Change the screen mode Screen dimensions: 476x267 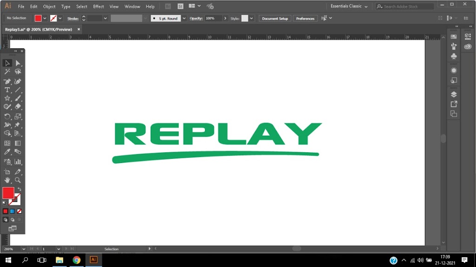point(13,228)
